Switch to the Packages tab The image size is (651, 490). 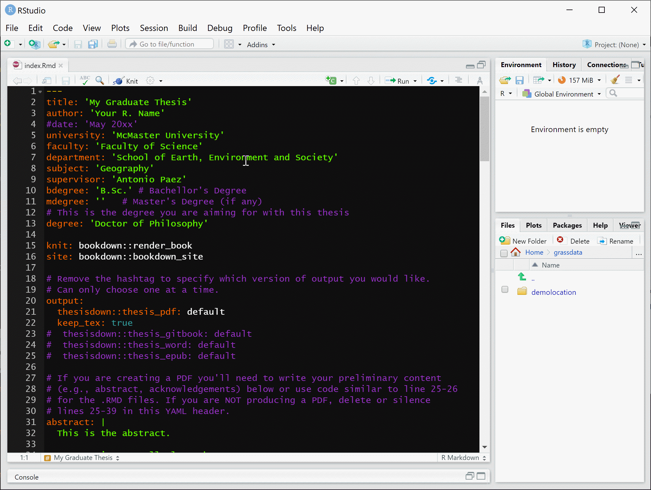pyautogui.click(x=567, y=226)
